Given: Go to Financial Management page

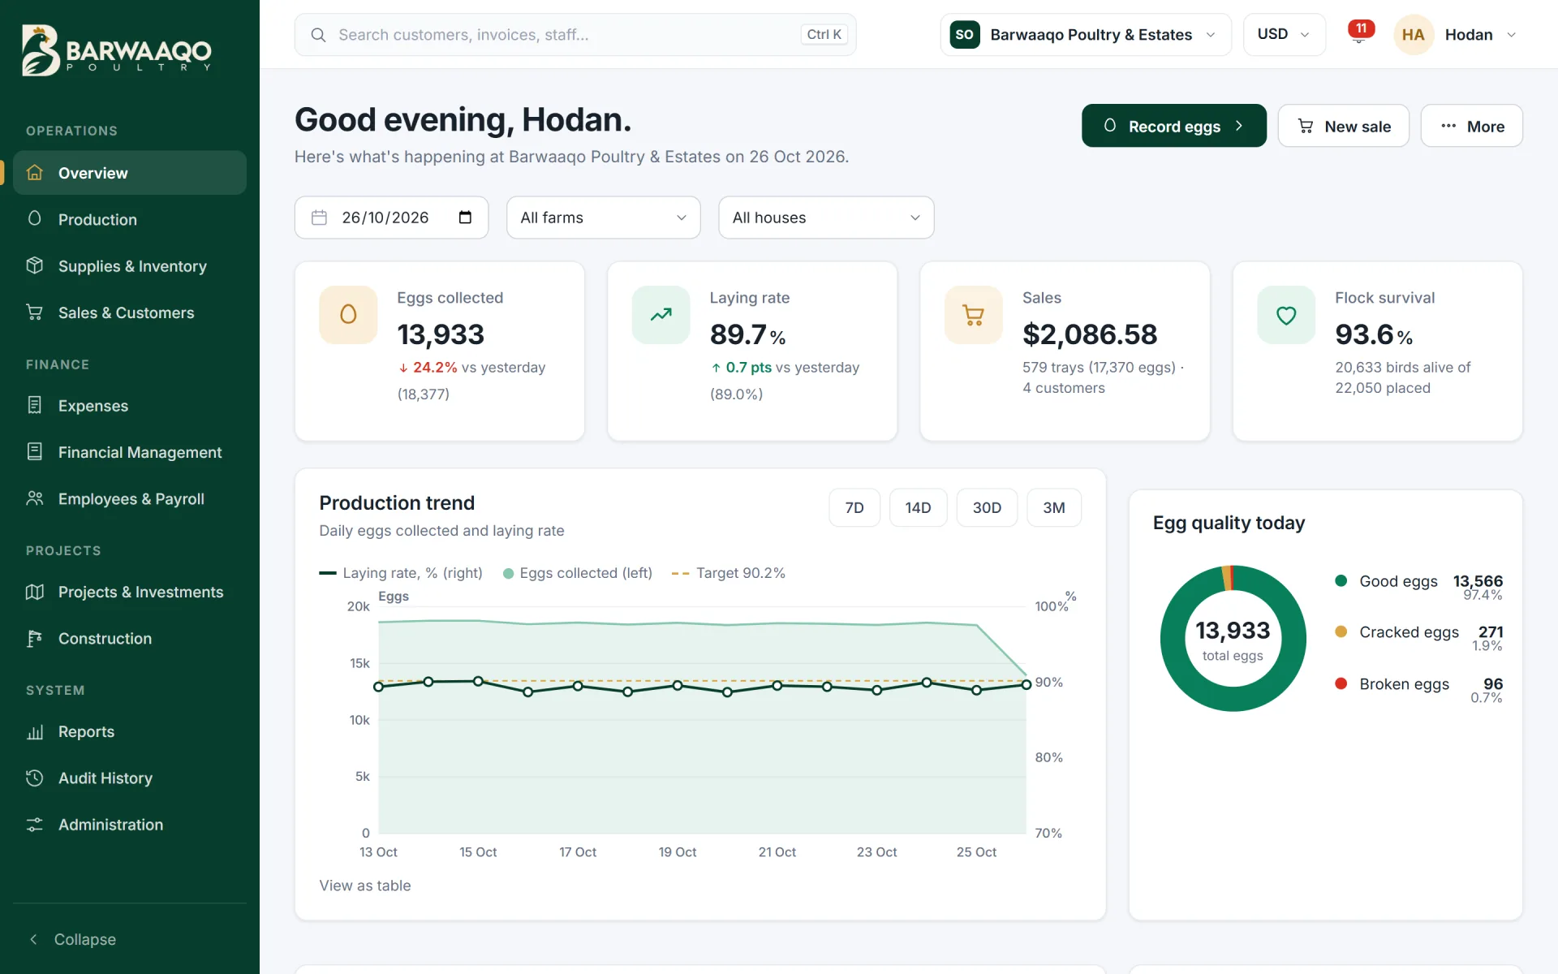Looking at the screenshot, I should coord(130,453).
